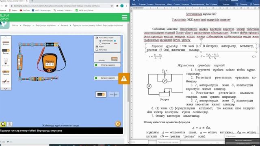Screen dimensions: 260x146
Task: Open the YouTube bookmark
Action: [x=25, y=10]
